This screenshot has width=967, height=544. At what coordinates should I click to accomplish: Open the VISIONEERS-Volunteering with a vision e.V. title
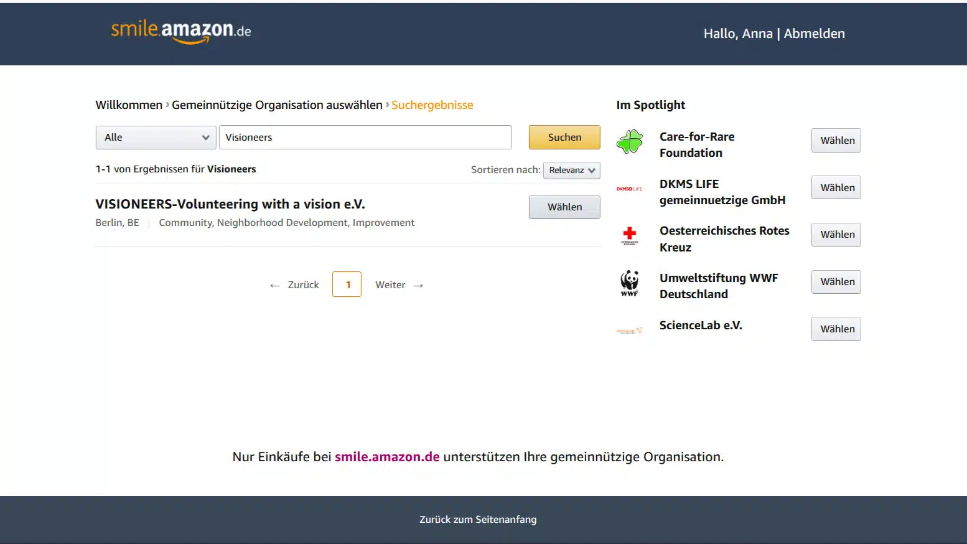tap(230, 204)
